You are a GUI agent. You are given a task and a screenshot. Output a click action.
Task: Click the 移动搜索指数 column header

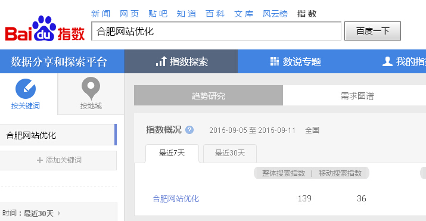[x=340, y=173]
